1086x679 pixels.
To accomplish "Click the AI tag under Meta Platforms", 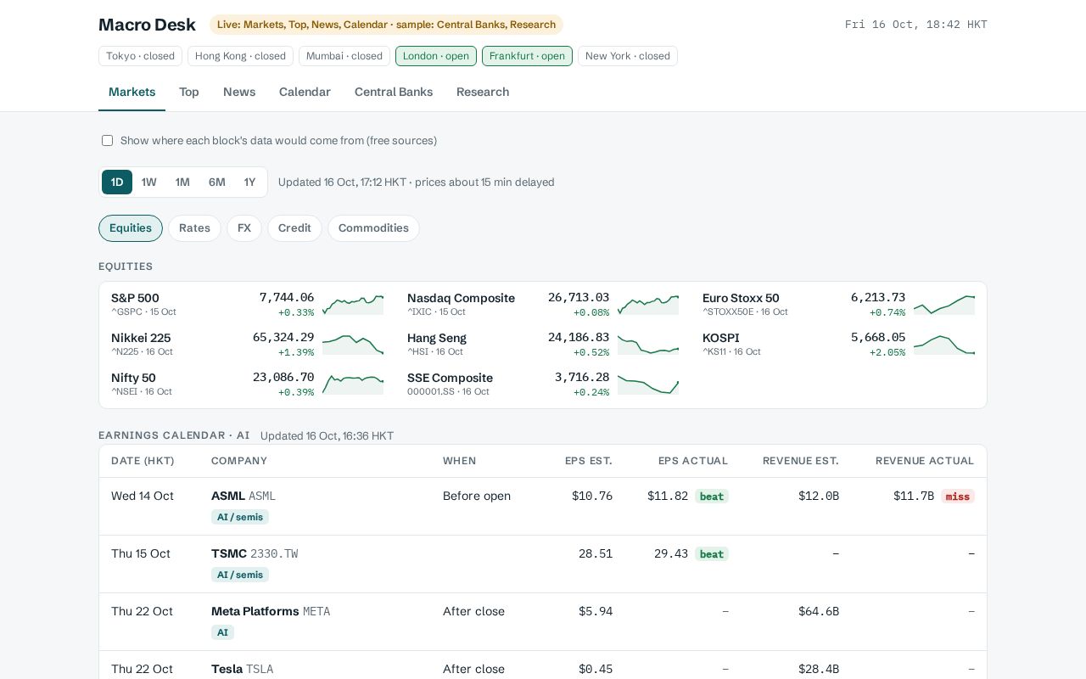I will click(x=222, y=632).
